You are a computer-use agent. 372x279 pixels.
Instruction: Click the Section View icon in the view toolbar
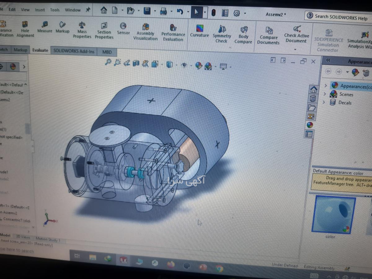tap(136, 63)
